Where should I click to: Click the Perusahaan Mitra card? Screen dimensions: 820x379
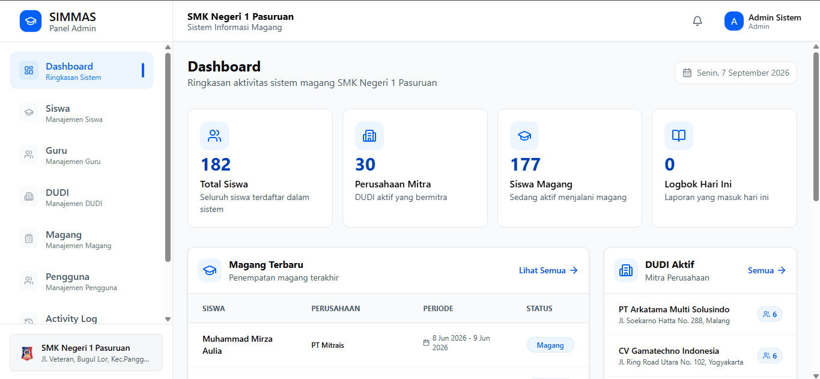click(415, 168)
